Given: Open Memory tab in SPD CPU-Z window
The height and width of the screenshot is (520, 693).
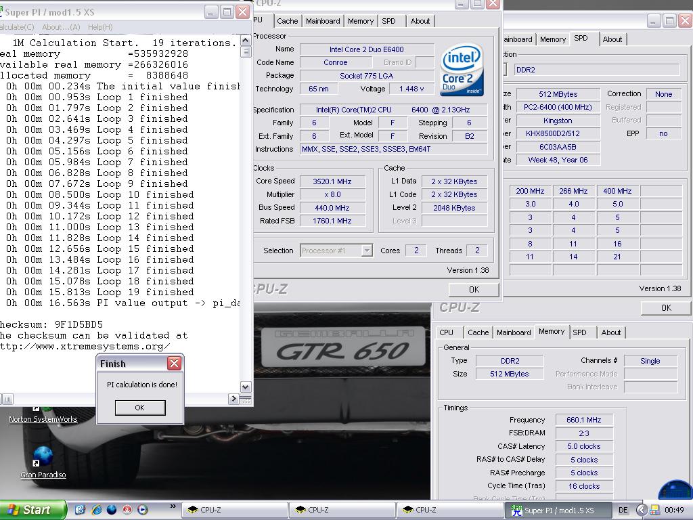Looking at the screenshot, I should pyautogui.click(x=552, y=39).
